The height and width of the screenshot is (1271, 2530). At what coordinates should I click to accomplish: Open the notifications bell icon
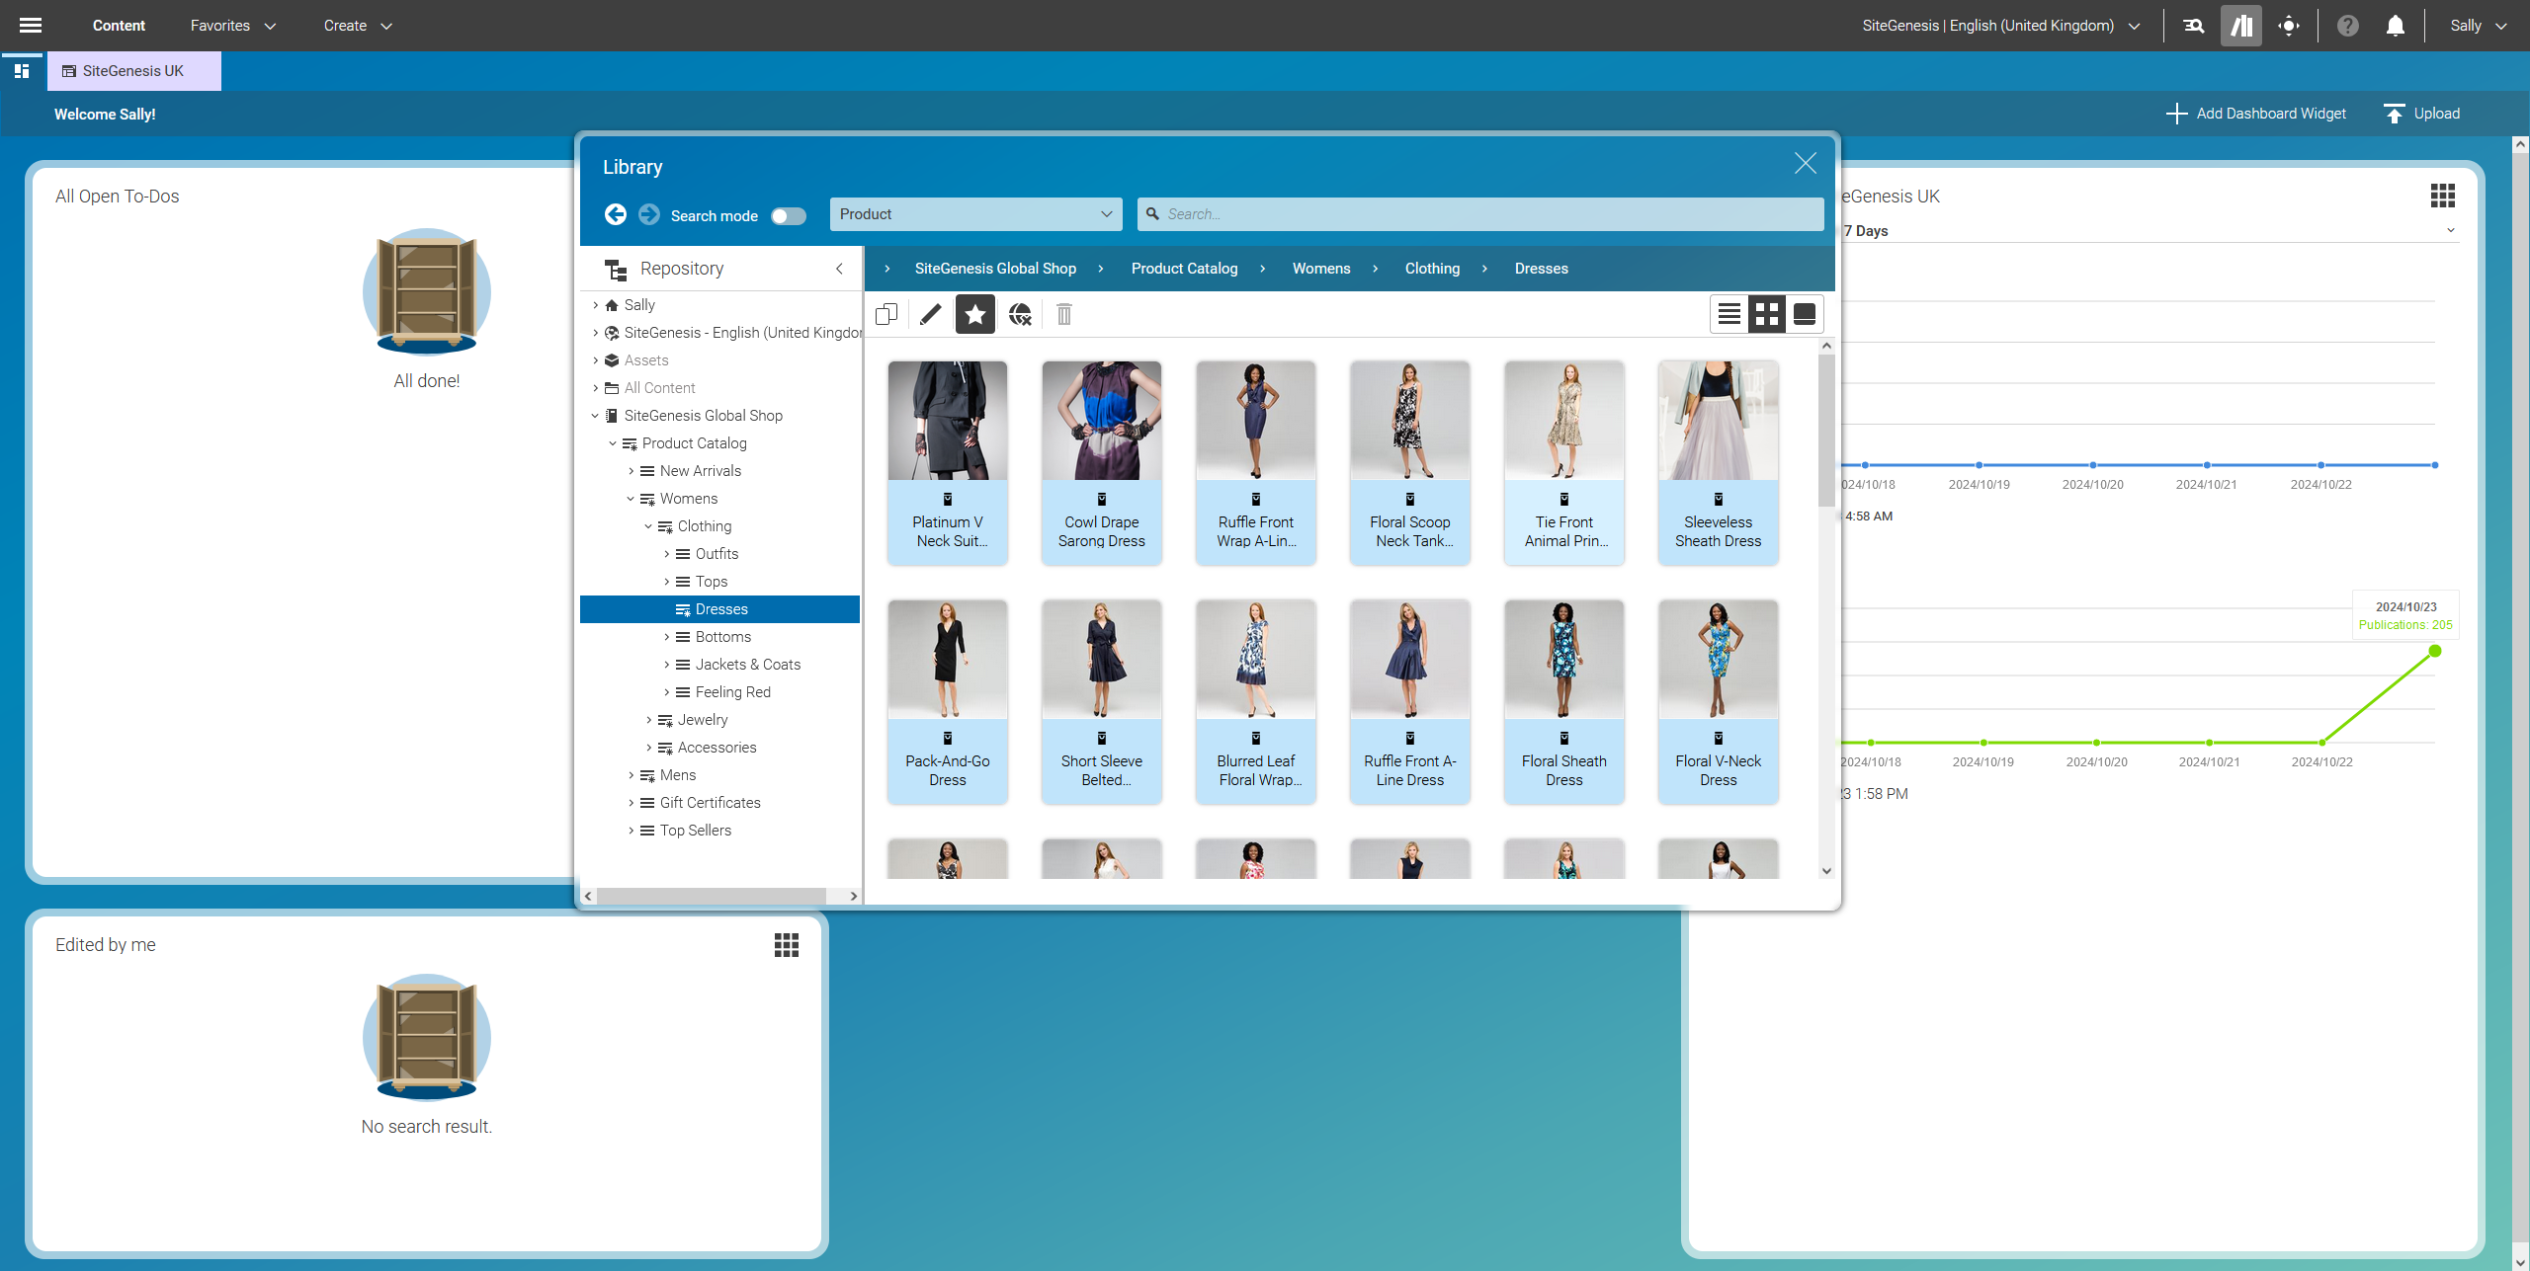pyautogui.click(x=2395, y=26)
